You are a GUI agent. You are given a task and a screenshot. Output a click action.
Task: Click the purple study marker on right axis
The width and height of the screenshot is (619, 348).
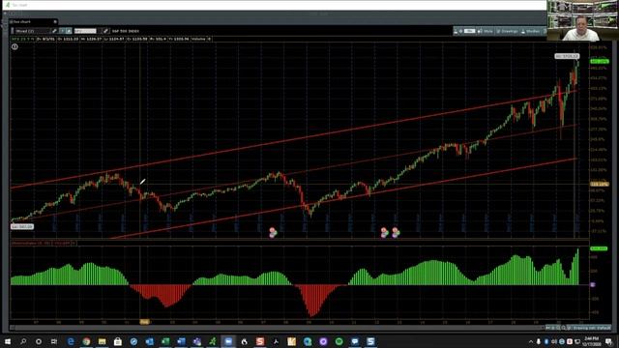593,284
